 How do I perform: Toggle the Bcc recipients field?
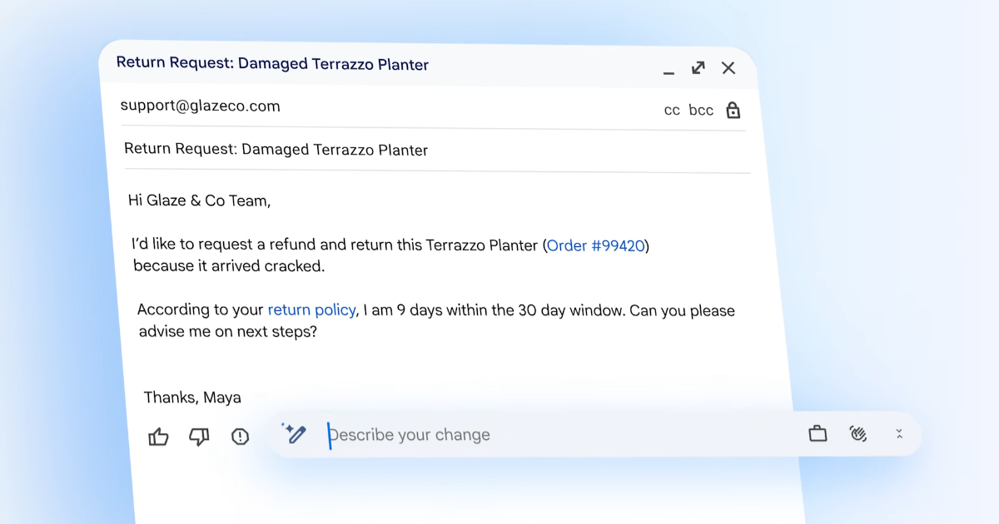point(700,109)
